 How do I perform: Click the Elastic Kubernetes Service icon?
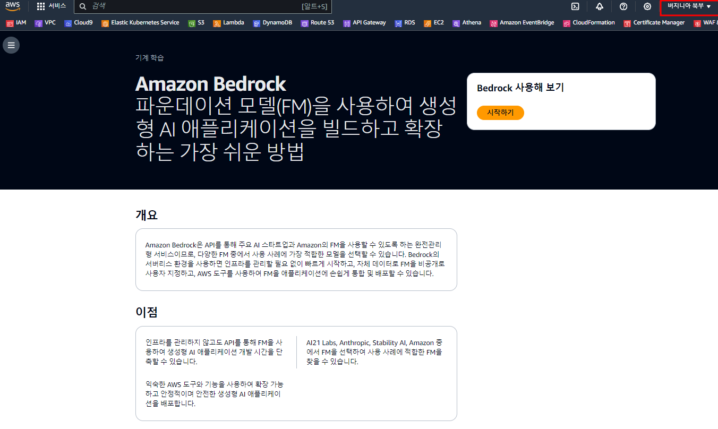(x=105, y=23)
